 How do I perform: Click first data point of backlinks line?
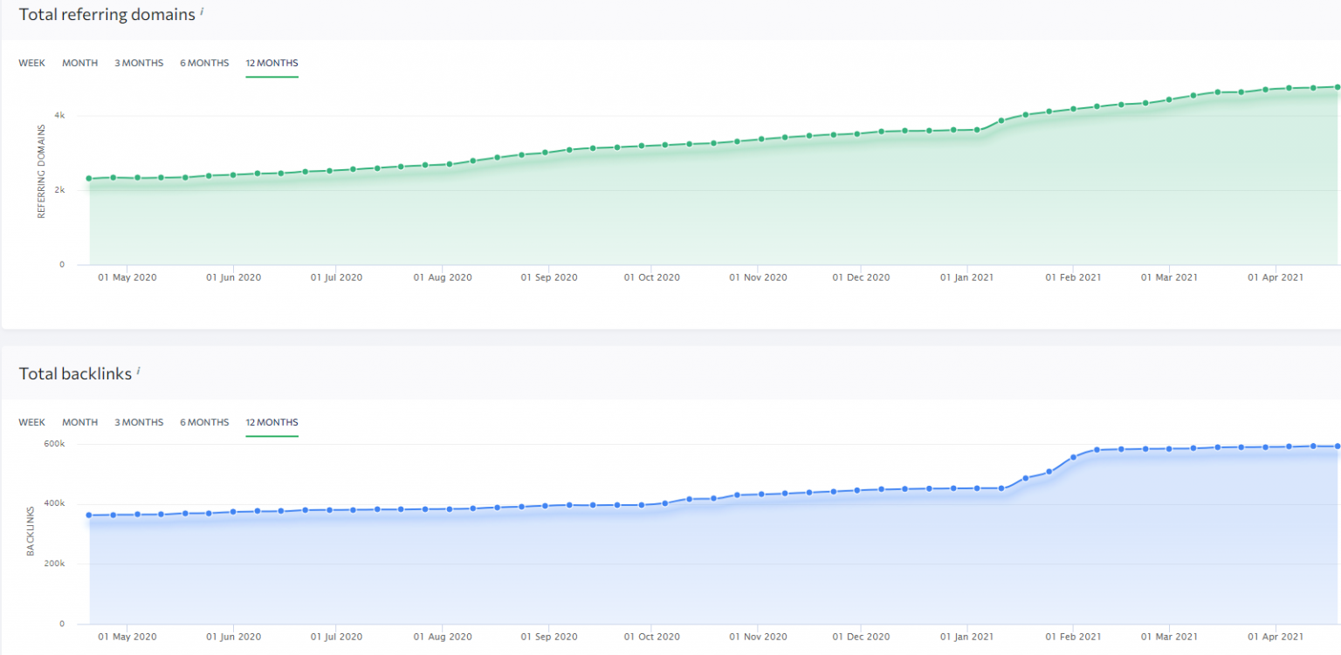click(89, 515)
